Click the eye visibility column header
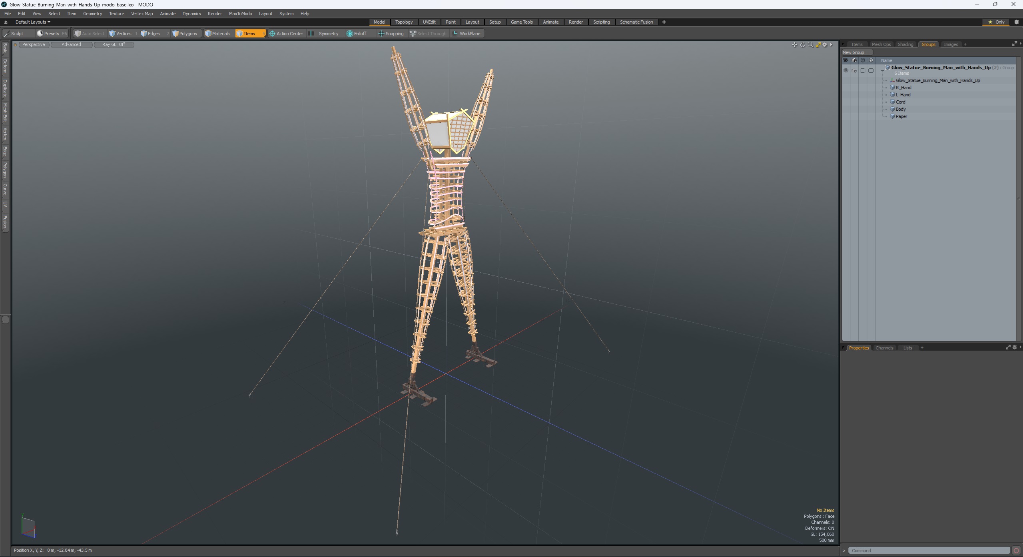 pyautogui.click(x=845, y=60)
